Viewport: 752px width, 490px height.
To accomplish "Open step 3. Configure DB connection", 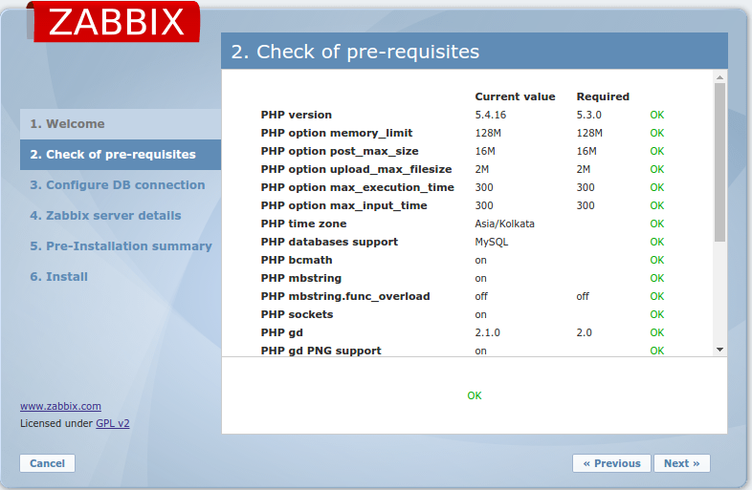I will 118,185.
